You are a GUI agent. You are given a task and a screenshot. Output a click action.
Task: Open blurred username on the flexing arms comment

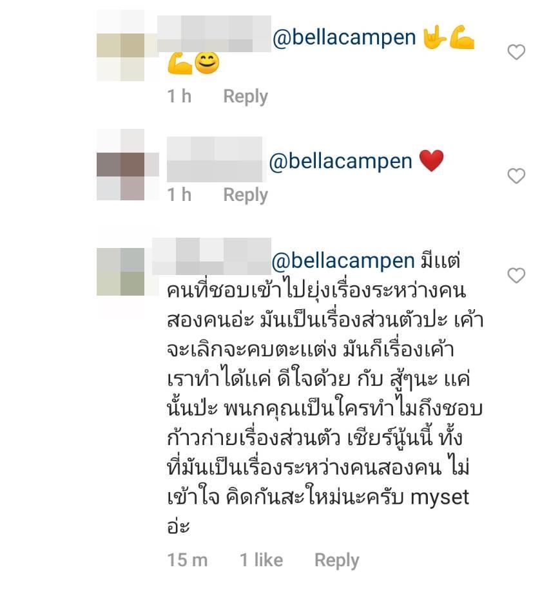click(x=214, y=34)
